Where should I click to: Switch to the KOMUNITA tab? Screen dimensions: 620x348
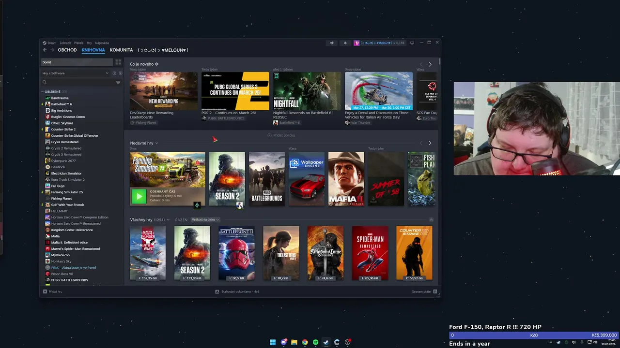click(x=121, y=50)
